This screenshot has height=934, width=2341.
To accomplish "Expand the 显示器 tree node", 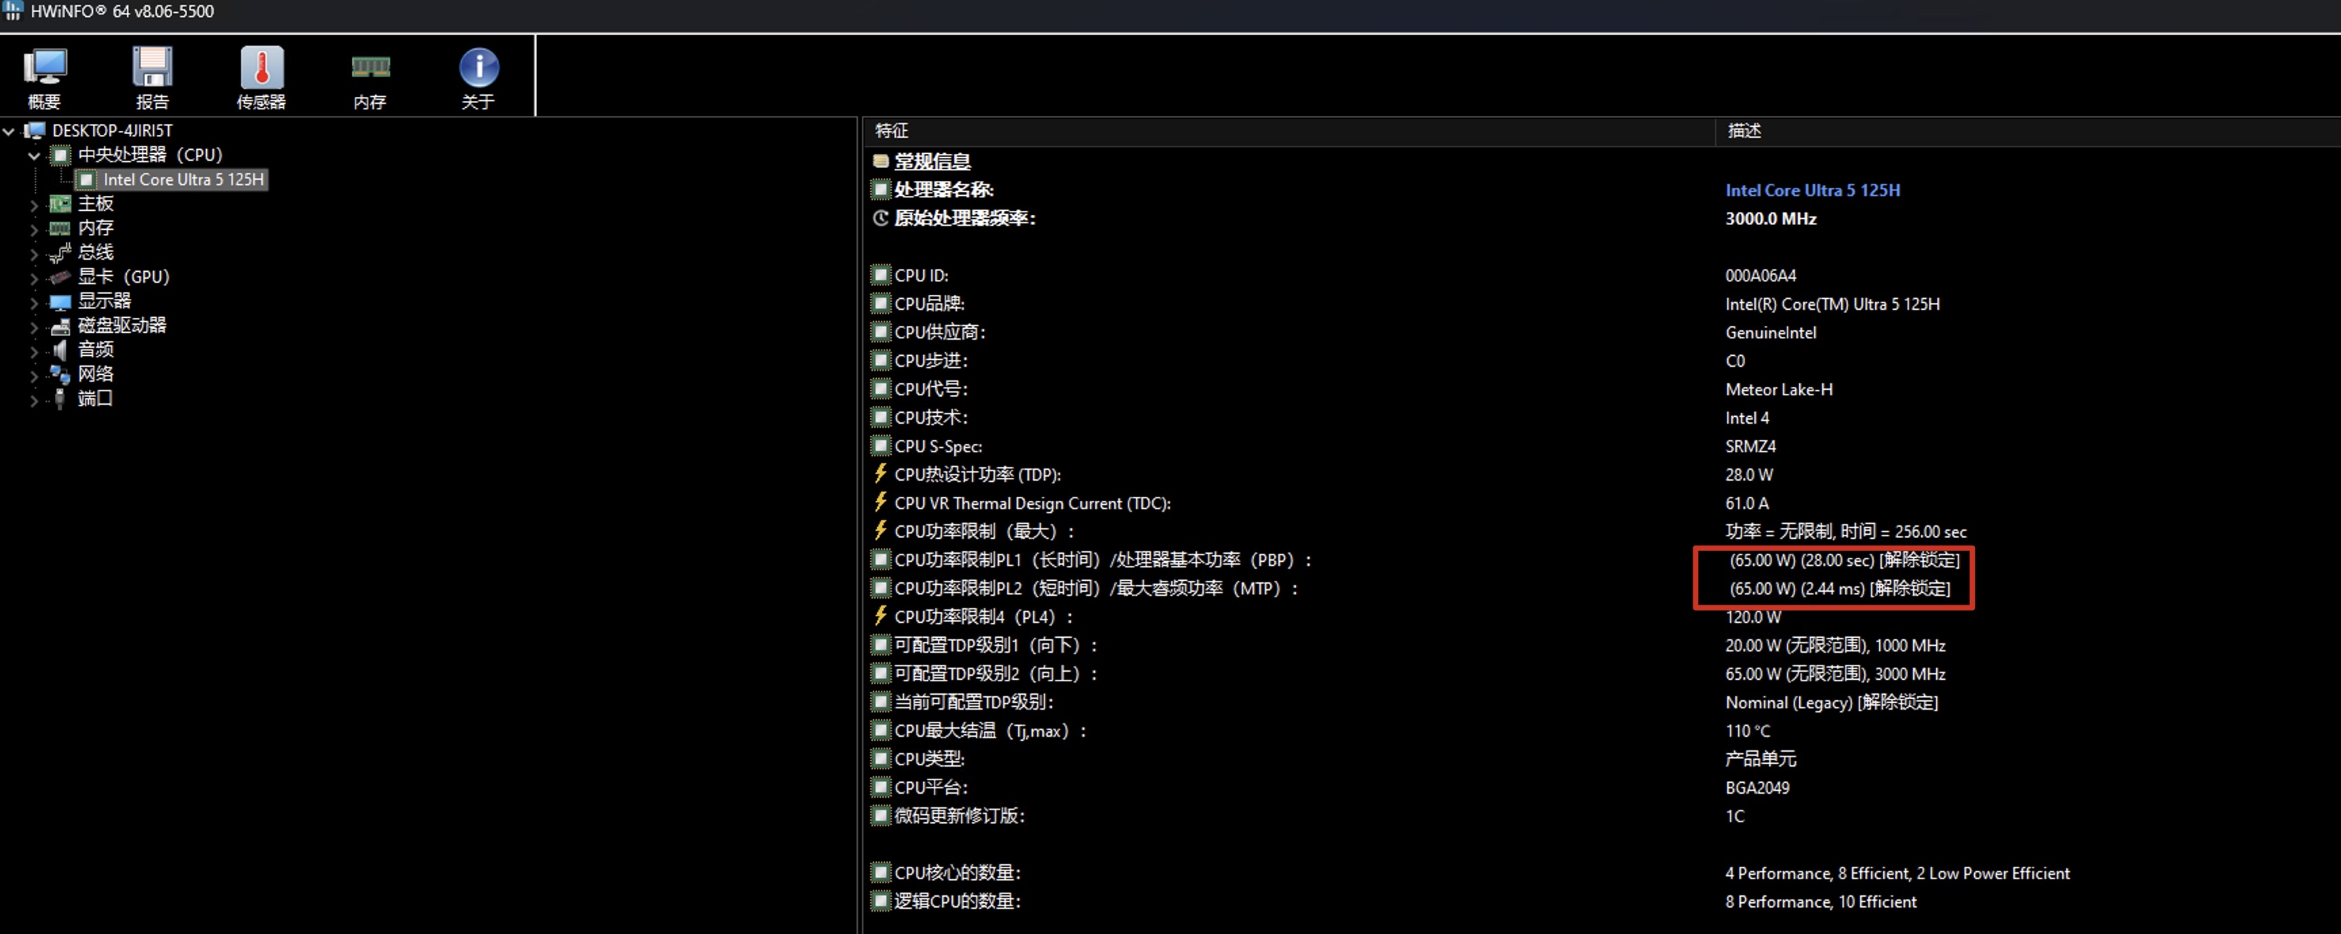I will click(35, 304).
